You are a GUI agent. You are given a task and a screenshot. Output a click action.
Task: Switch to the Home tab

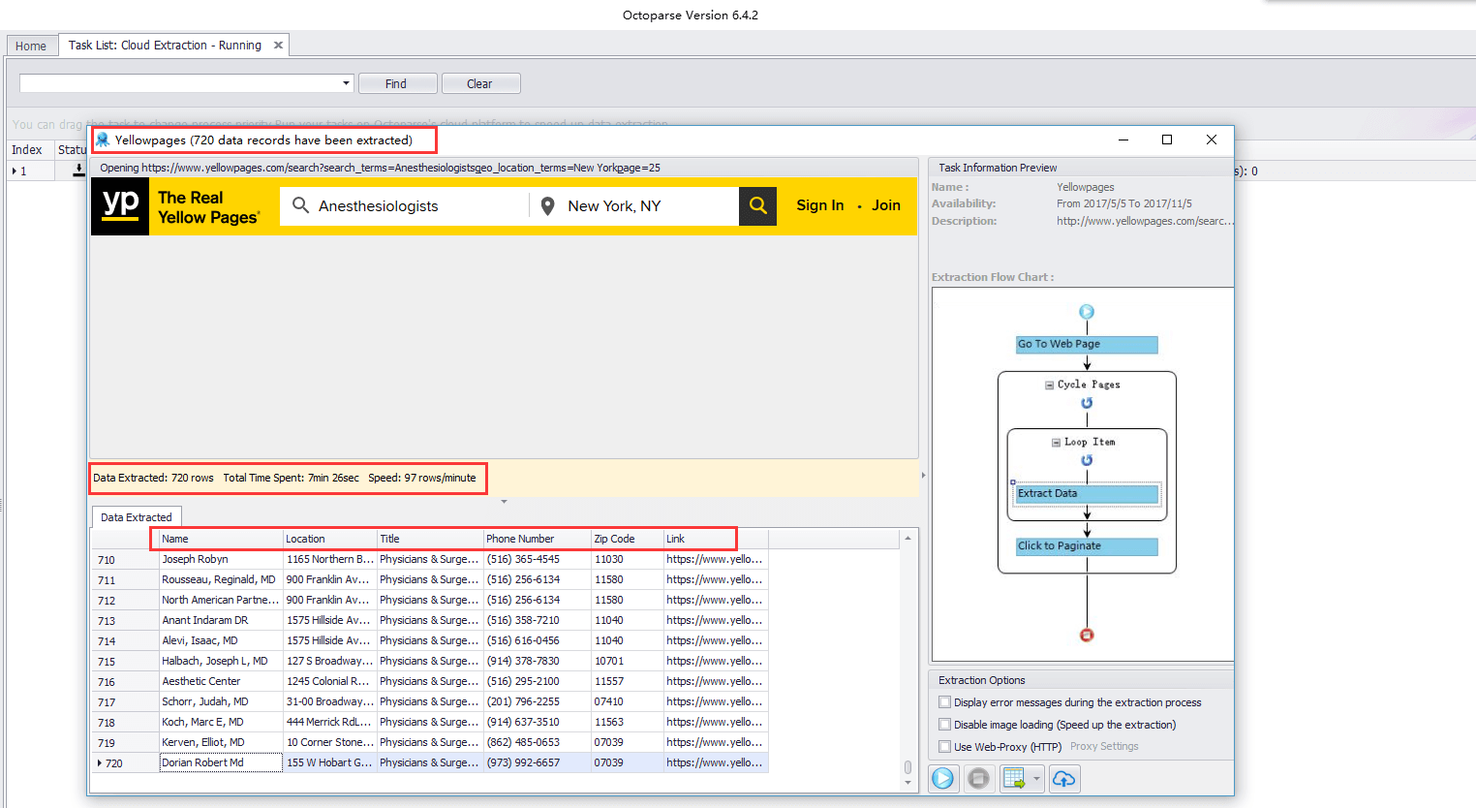[31, 46]
